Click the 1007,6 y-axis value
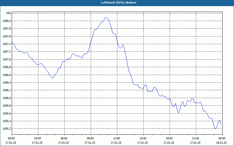Image resolution: width=234 pixels, height=146 pixels. point(7,36)
